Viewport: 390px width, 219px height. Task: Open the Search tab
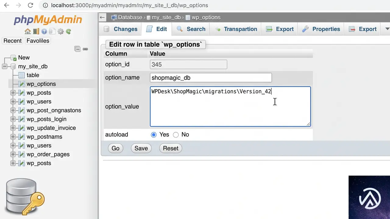pos(191,29)
